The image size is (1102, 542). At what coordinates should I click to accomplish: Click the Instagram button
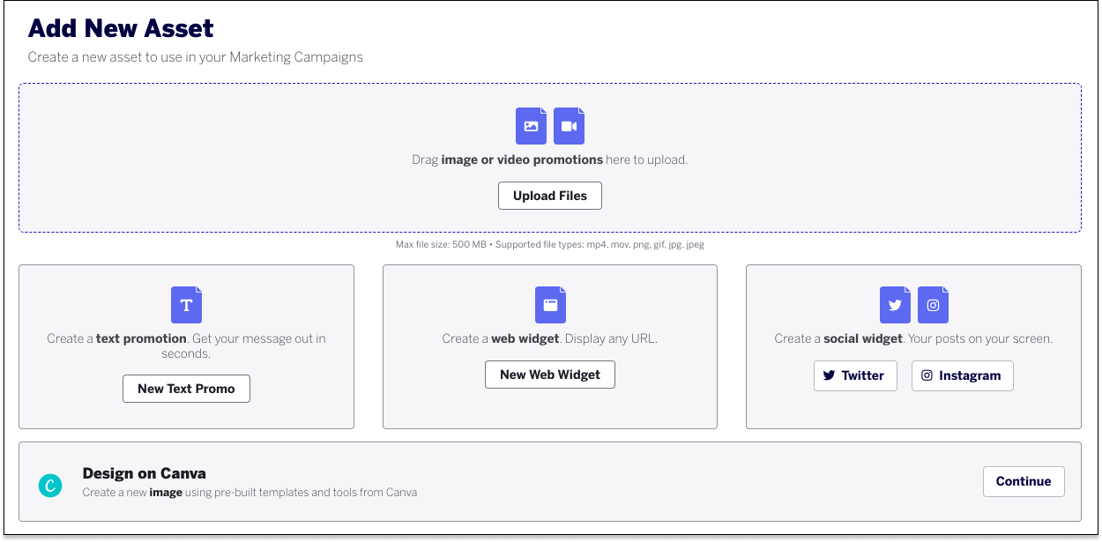click(962, 375)
